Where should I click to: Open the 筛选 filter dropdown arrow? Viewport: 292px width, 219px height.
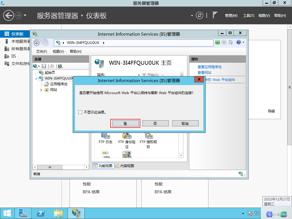(139, 75)
